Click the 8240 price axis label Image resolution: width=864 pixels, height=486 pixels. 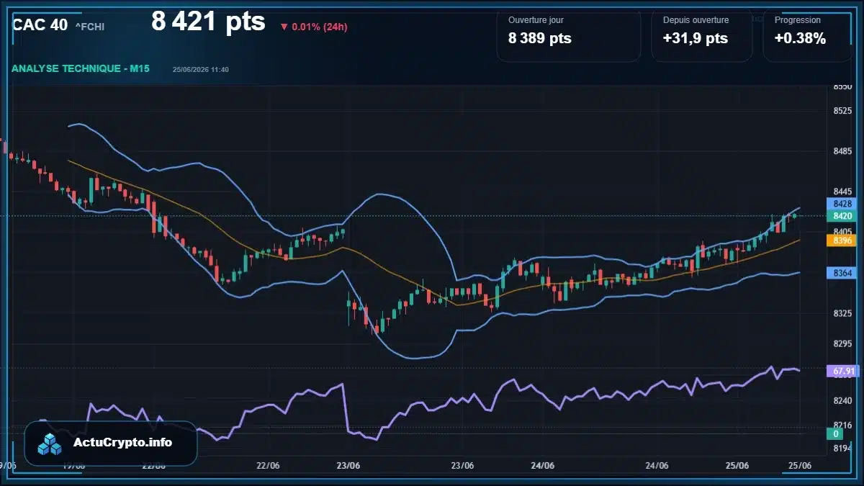click(x=842, y=400)
